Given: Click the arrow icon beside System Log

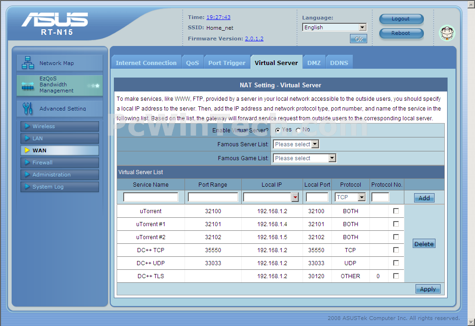Looking at the screenshot, I should [27, 187].
